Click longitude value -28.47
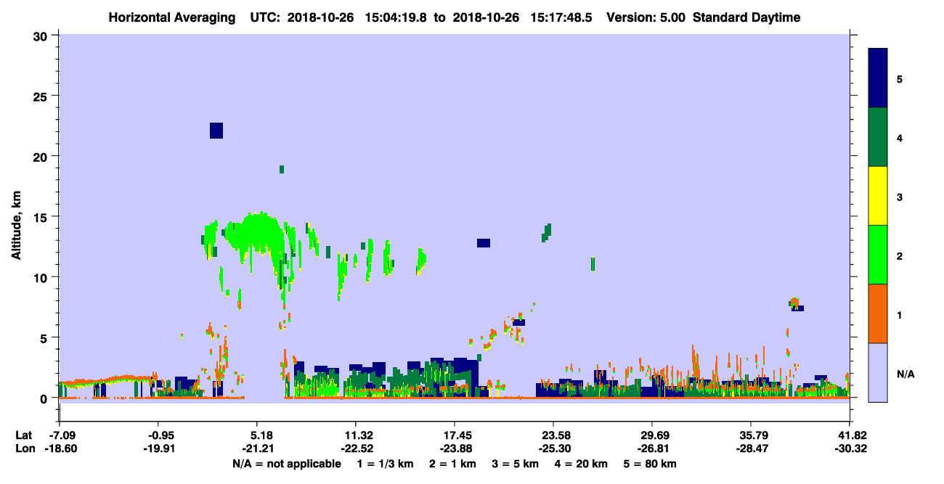Screen dimensions: 944x484 click(x=753, y=448)
